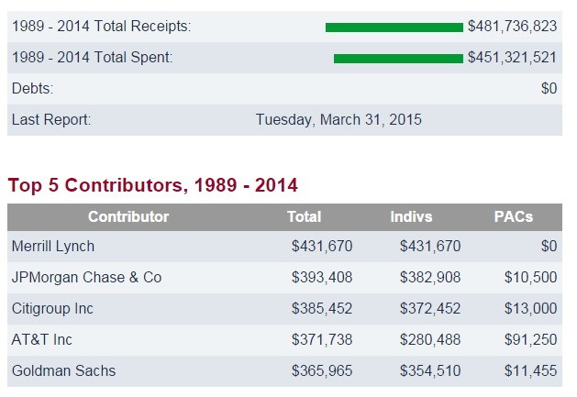
Task: Open the Goldman Sachs contributor entry
Action: pyautogui.click(x=63, y=370)
